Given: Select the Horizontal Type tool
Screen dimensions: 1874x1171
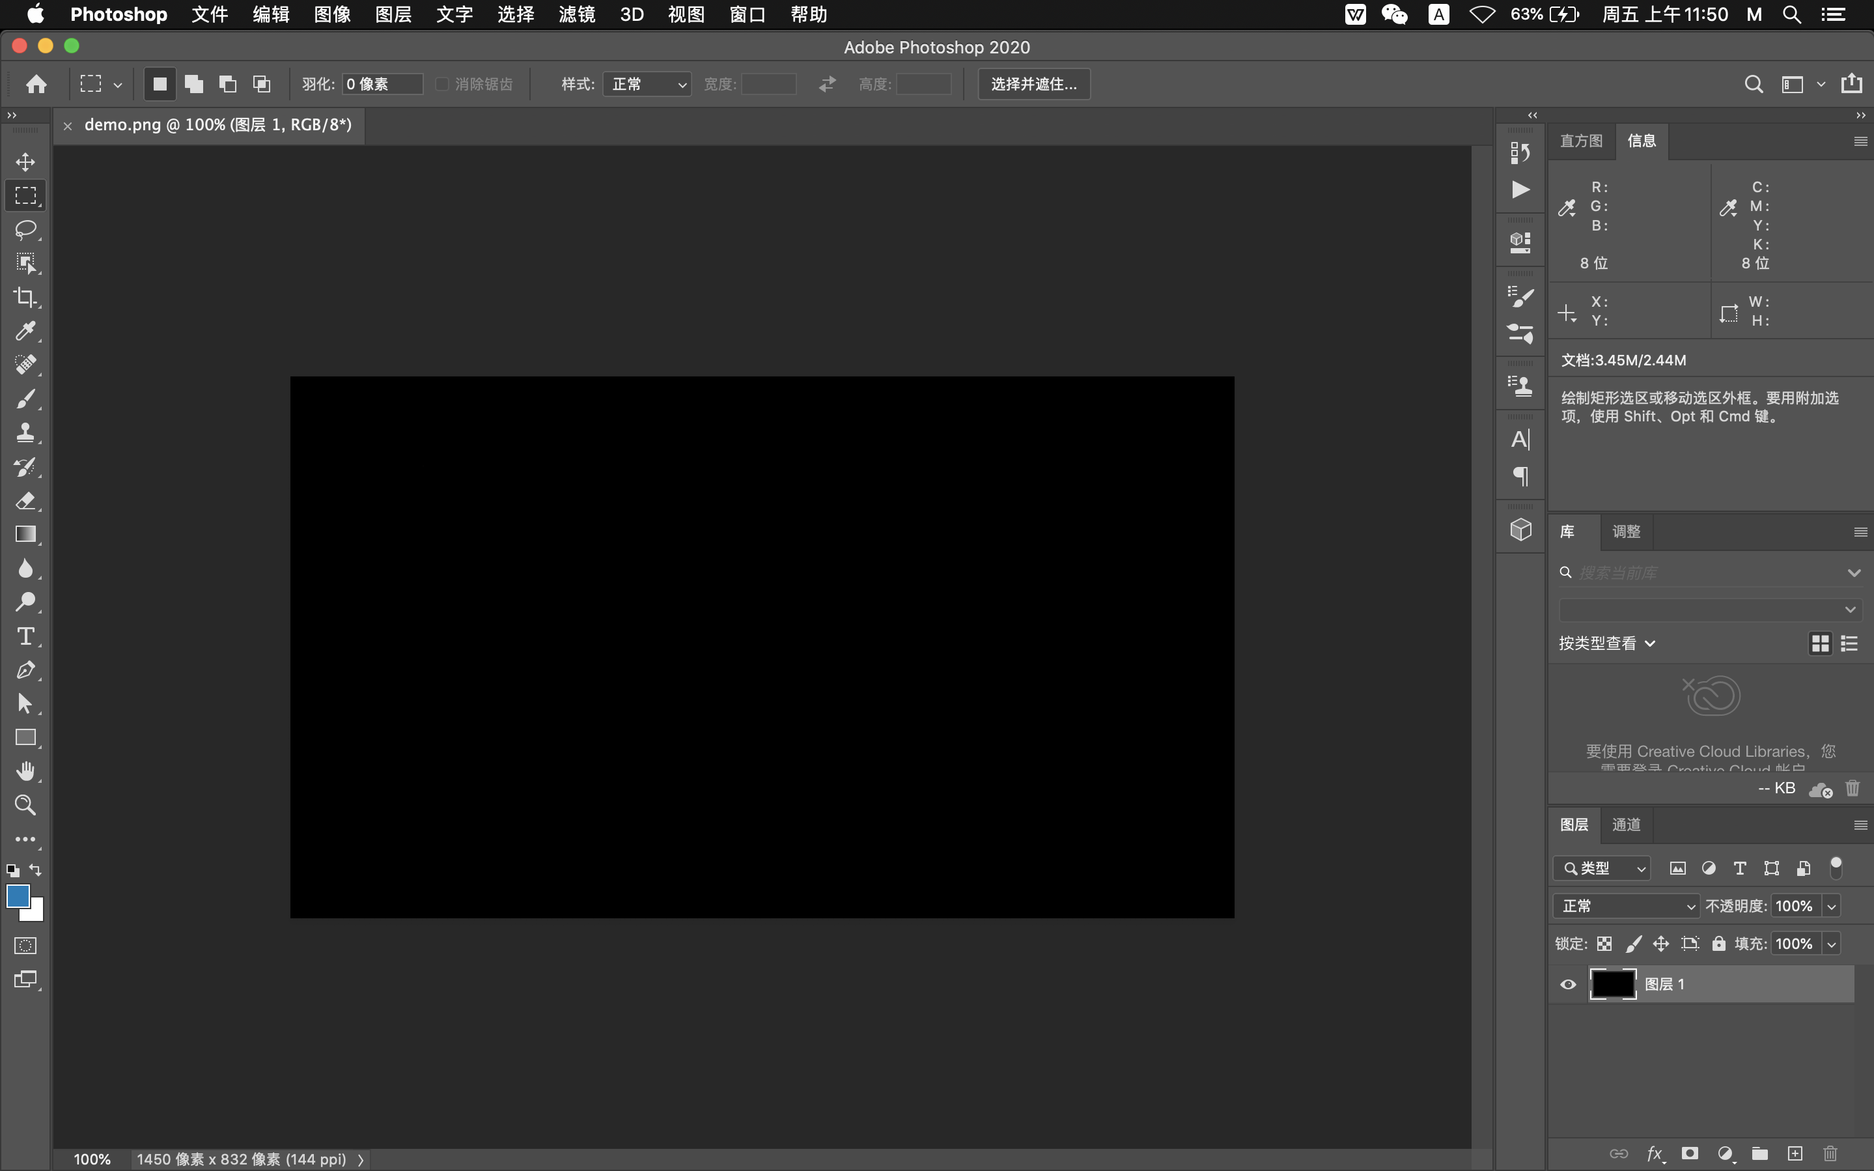Looking at the screenshot, I should pyautogui.click(x=25, y=636).
